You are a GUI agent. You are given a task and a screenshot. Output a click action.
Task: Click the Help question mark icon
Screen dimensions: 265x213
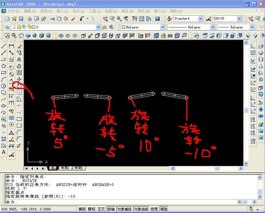click(157, 19)
